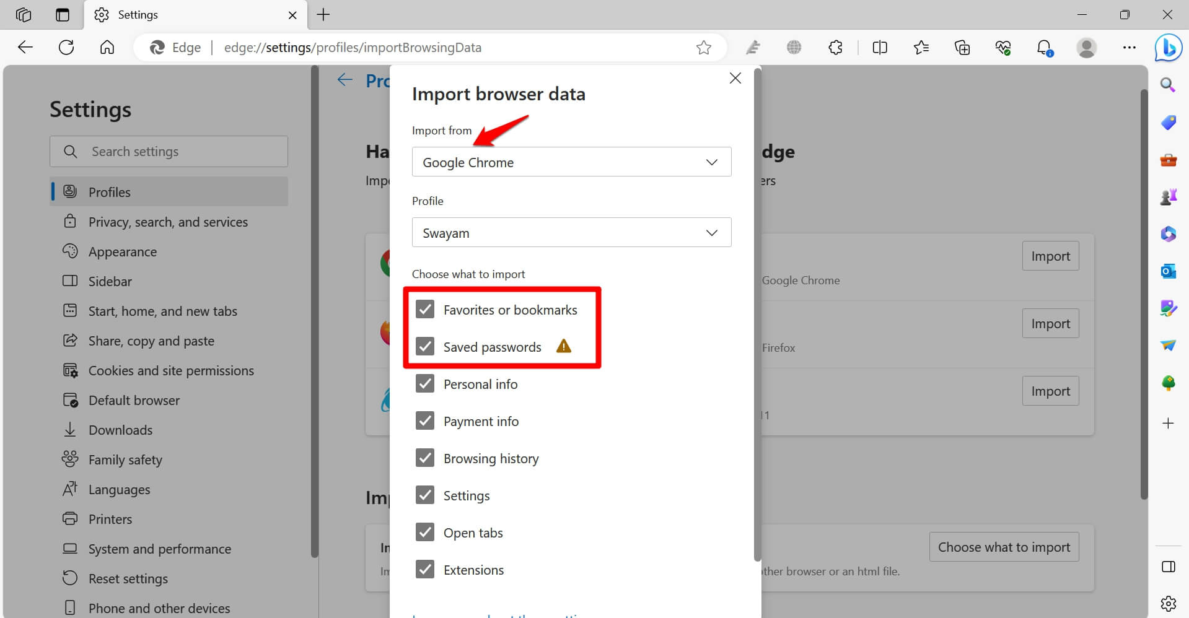1189x618 pixels.
Task: Click the Split screen icon
Action: (879, 48)
